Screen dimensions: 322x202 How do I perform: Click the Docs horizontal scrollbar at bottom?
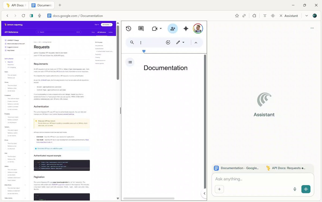coord(149,199)
